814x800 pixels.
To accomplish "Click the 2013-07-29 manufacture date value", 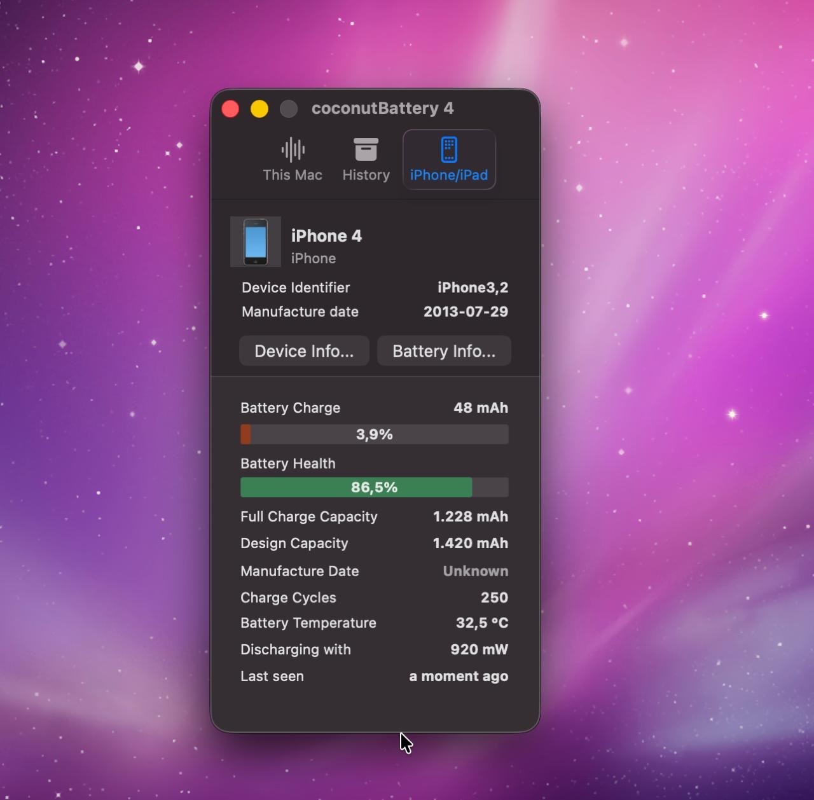I will pyautogui.click(x=466, y=312).
